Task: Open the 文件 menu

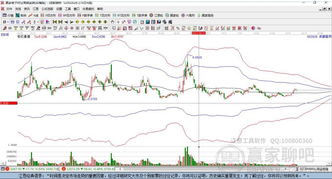Action: [9, 9]
